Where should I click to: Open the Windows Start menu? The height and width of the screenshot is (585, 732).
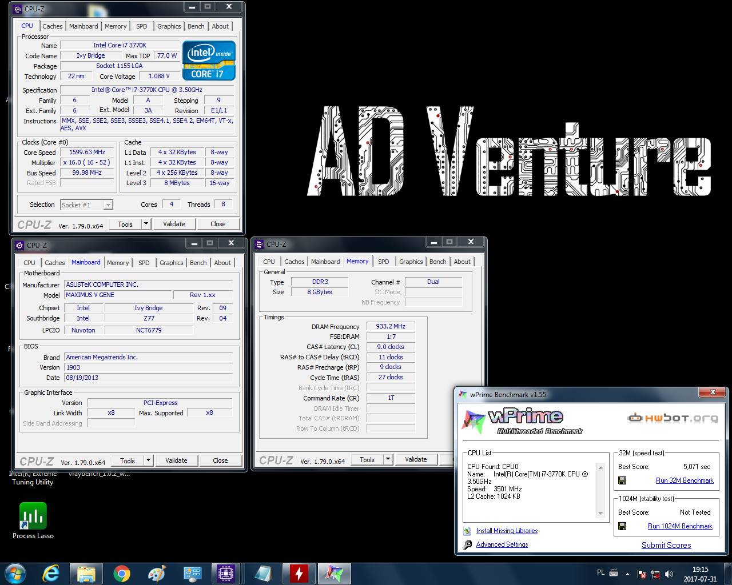[x=15, y=573]
